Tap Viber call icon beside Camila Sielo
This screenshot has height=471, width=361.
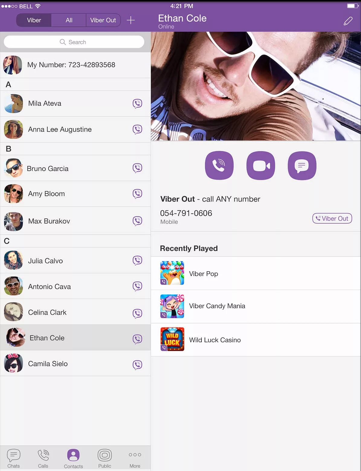(x=137, y=365)
